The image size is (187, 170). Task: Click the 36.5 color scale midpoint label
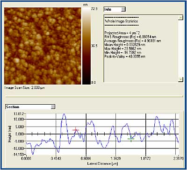[x=94, y=46]
